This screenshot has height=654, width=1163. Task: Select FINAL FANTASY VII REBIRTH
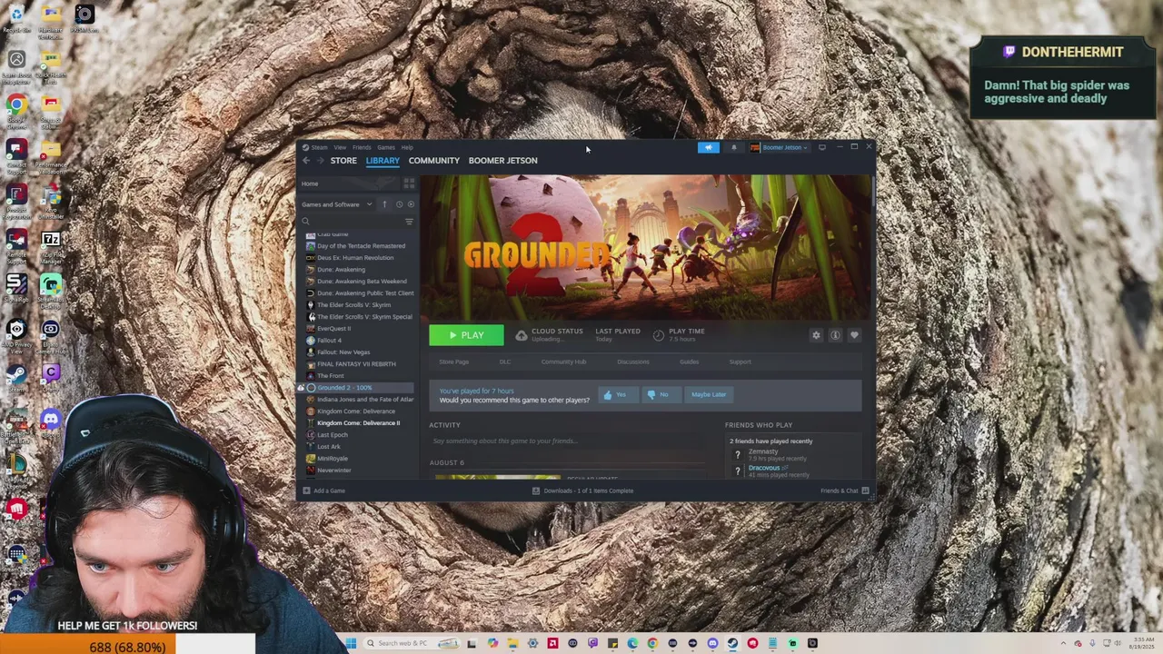pyautogui.click(x=356, y=364)
